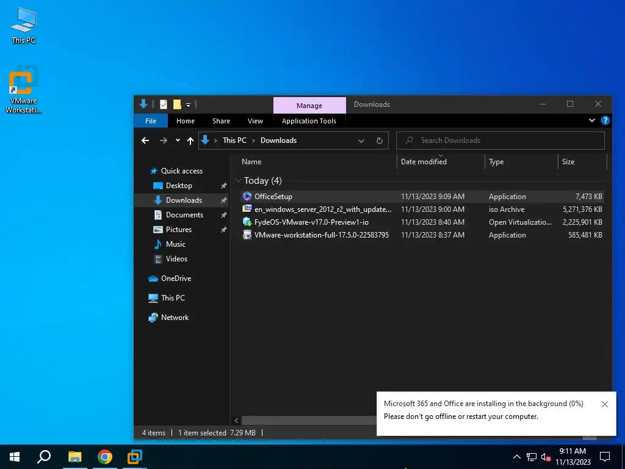Click File Explorer taskbar icon
This screenshot has width=625, height=469.
coord(74,457)
